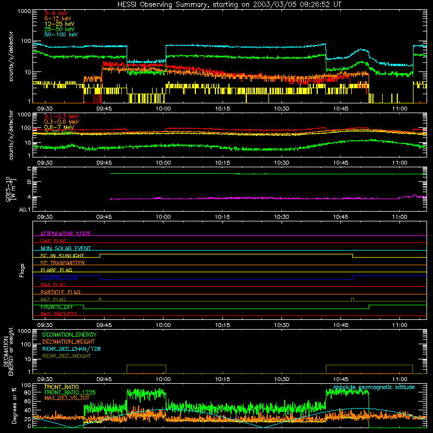Click the 25-50 keV legend label
433x433 pixels.
click(60, 29)
